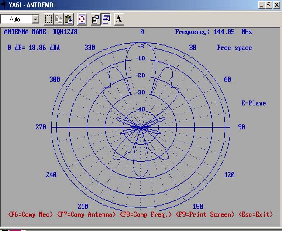Click the -30 dB ring label
This screenshot has height=231, width=282.
[141, 92]
